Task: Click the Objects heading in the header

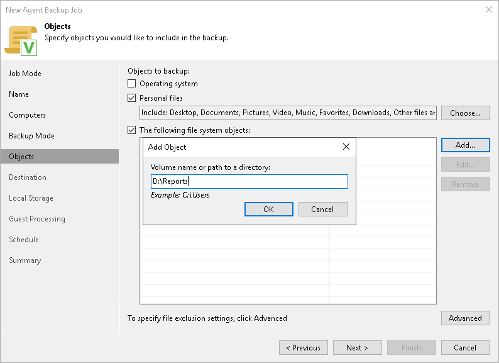Action: 58,26
